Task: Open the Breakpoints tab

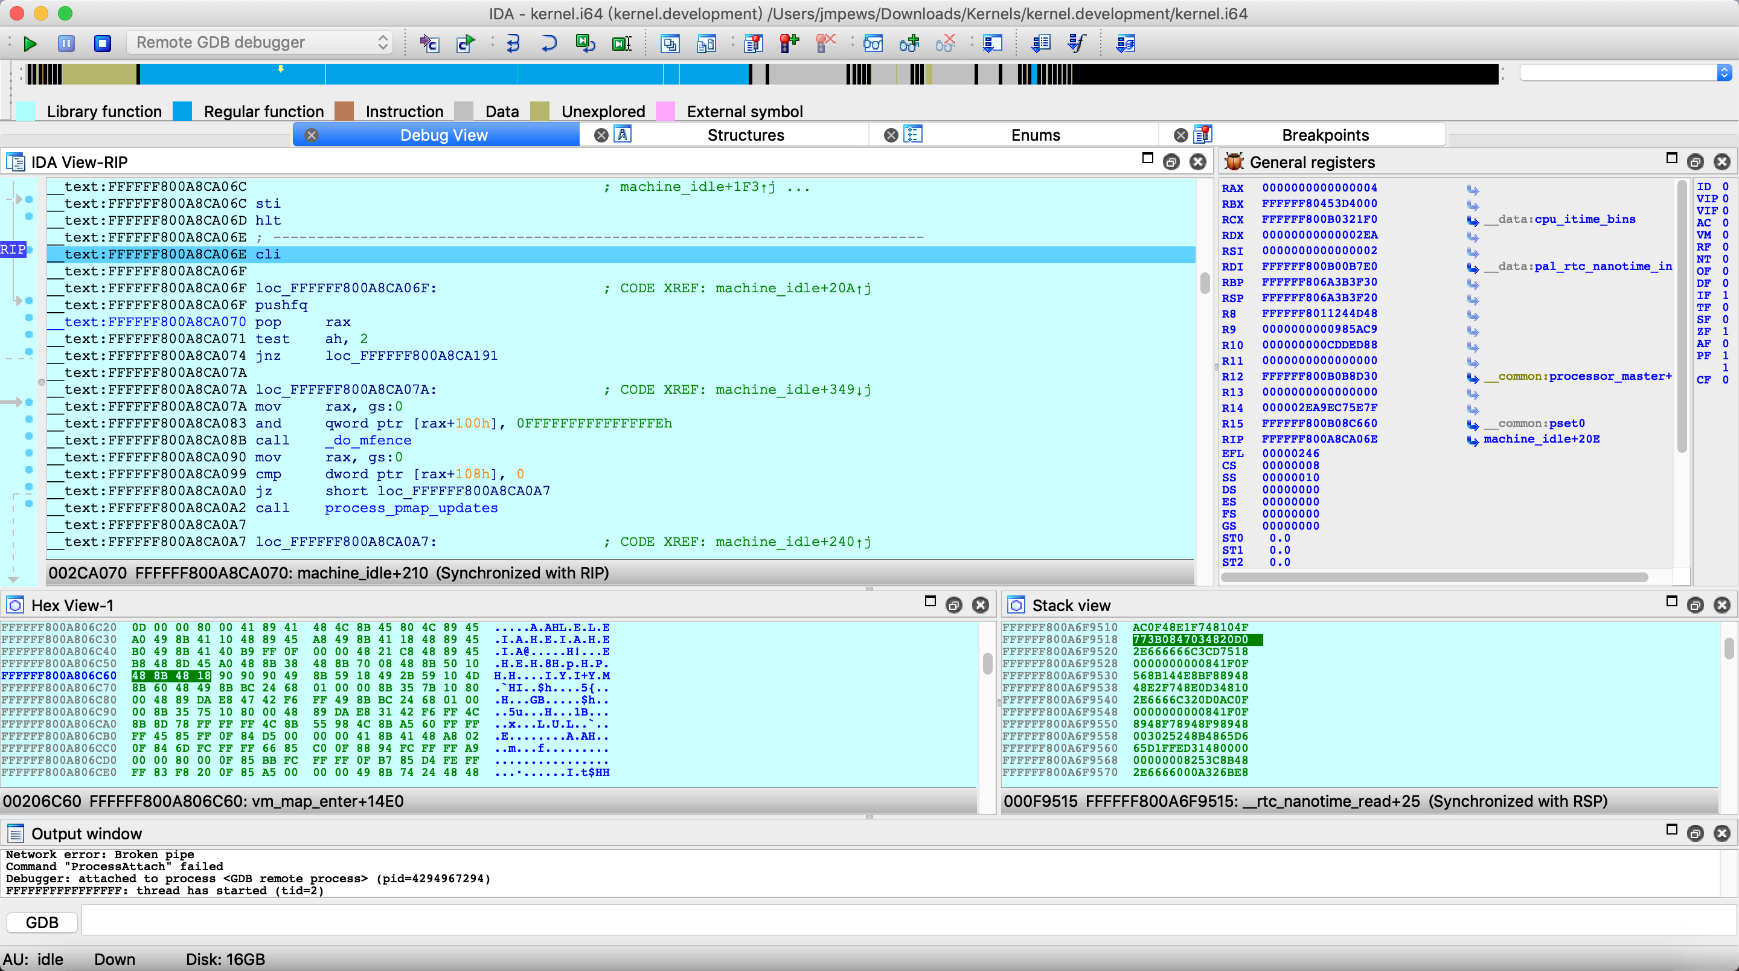Action: click(x=1325, y=135)
